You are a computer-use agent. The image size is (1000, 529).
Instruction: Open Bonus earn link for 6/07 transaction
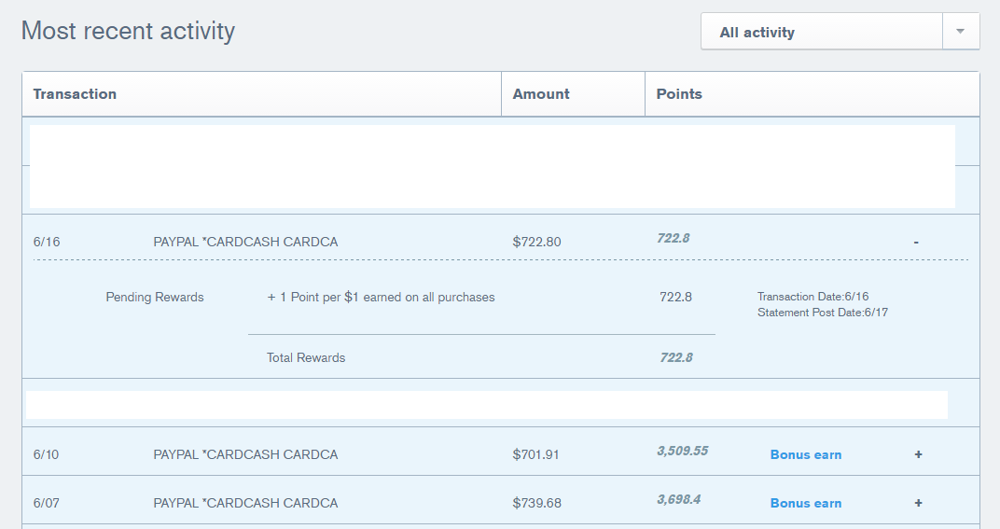click(806, 504)
